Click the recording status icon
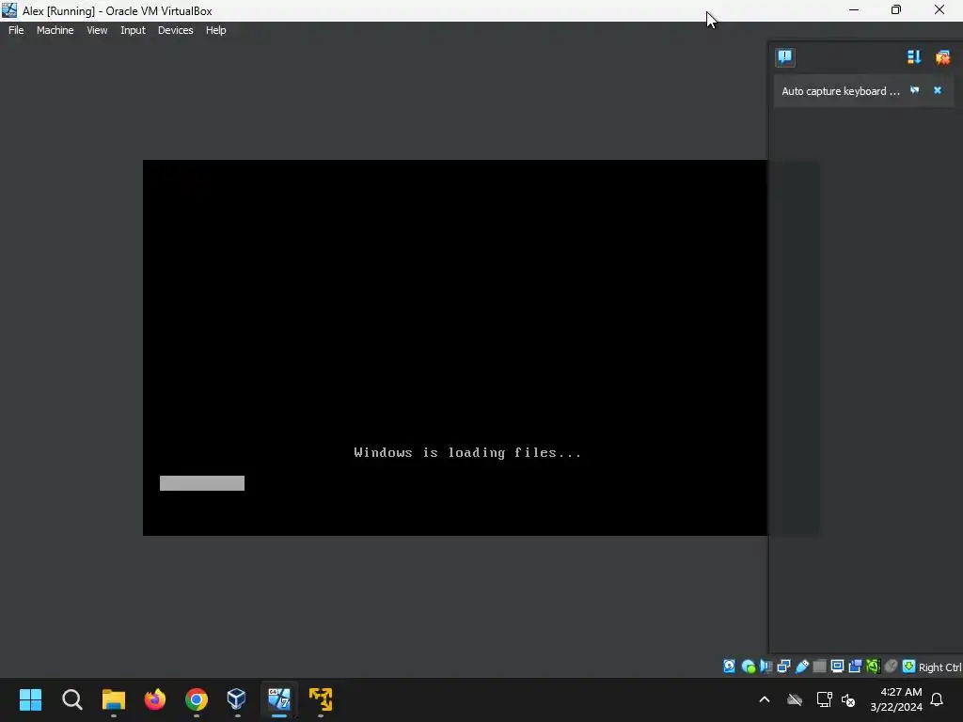 855,667
